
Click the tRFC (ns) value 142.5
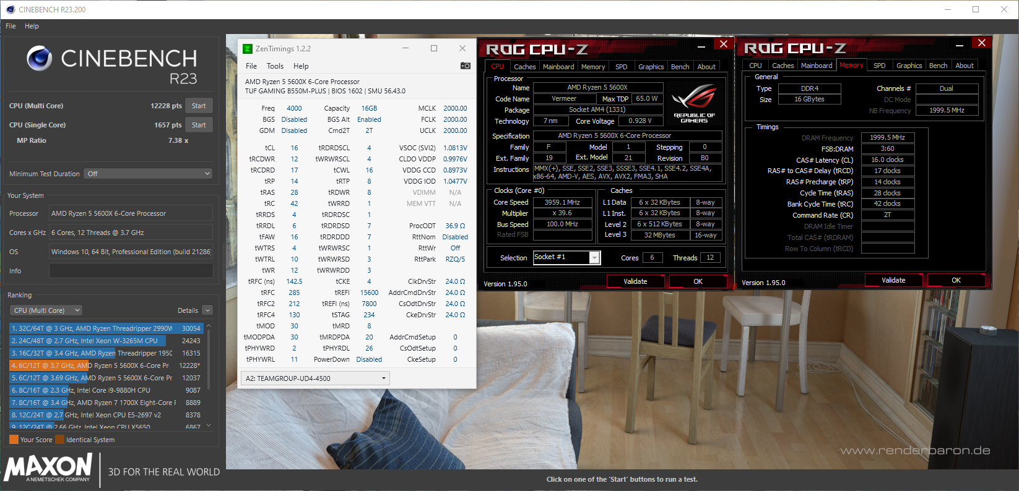click(294, 281)
